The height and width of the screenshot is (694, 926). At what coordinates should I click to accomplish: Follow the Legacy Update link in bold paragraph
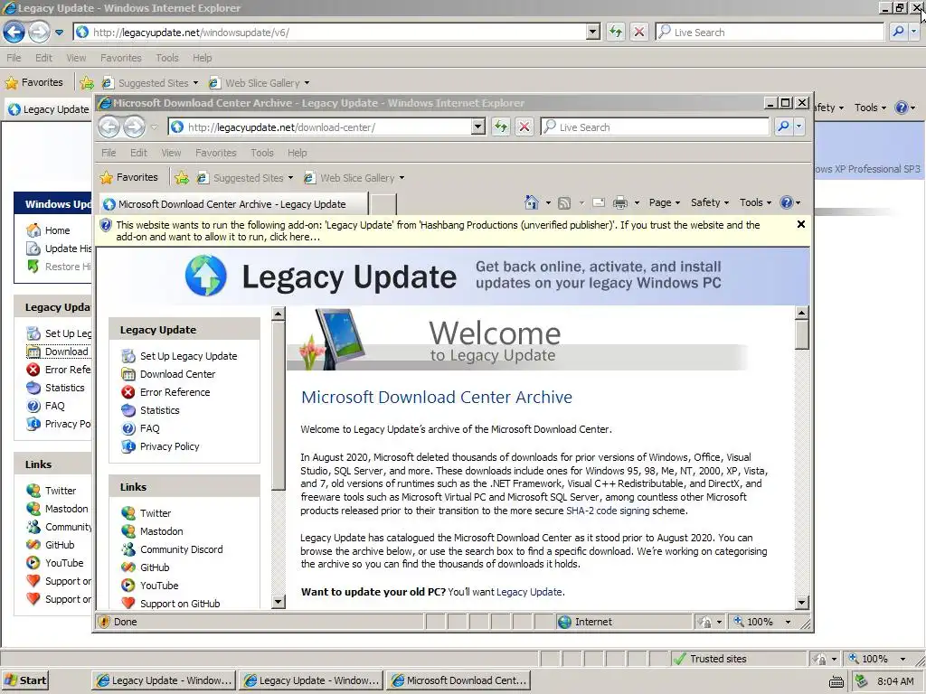tap(529, 592)
